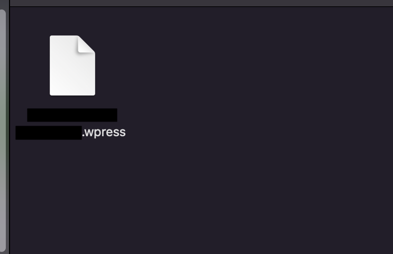
Task: Click the folded corner of the file icon
Action: [x=86, y=44]
